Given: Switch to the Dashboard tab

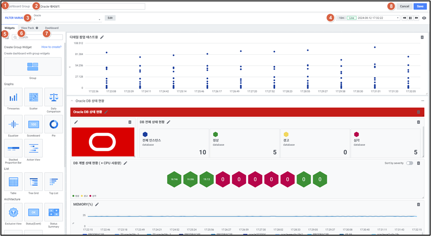Looking at the screenshot, I should tap(51, 28).
